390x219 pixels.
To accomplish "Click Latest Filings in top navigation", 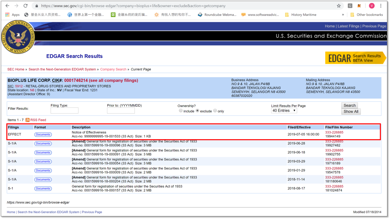I will (348, 26).
